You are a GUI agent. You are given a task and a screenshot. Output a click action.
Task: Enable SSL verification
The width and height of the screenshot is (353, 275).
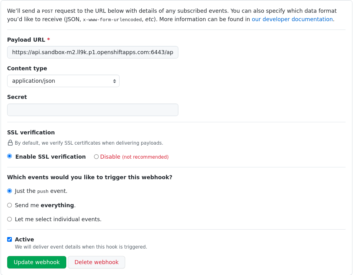point(9,156)
